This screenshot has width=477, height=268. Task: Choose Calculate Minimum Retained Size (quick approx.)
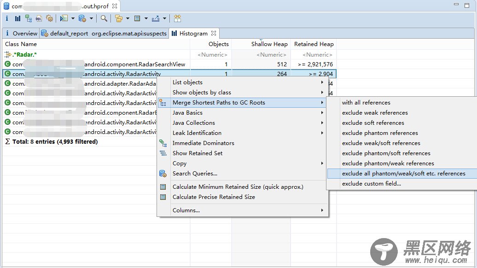pyautogui.click(x=243, y=187)
